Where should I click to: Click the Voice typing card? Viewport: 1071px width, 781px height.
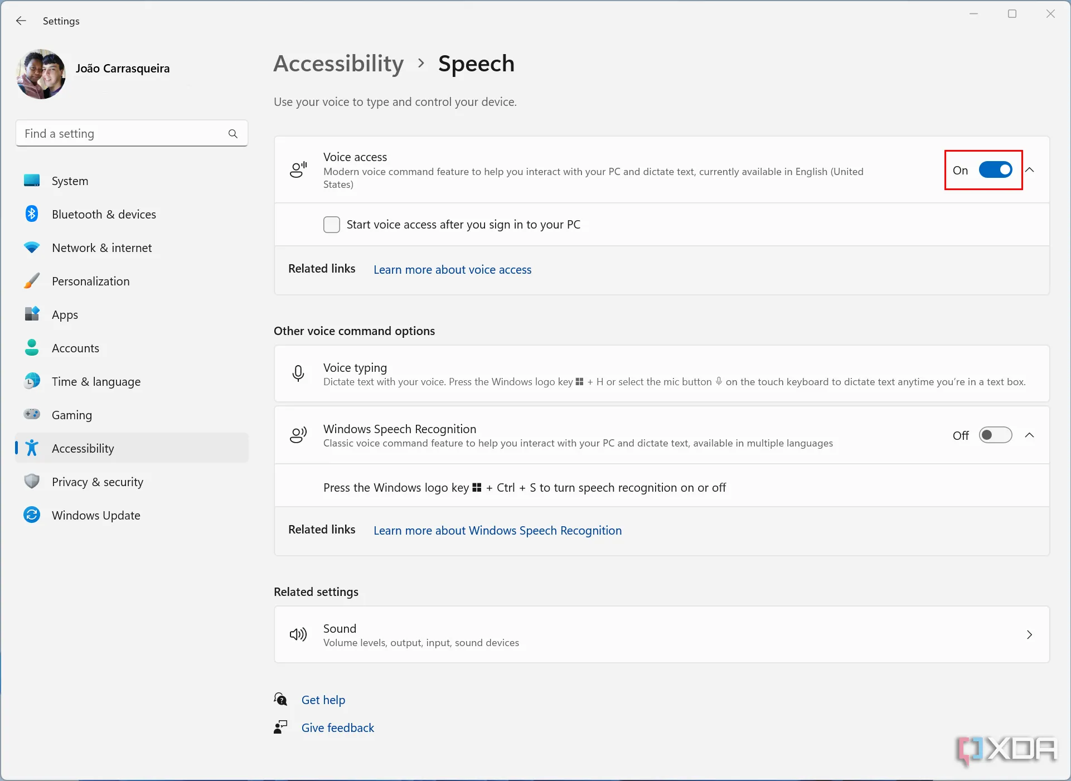(662, 373)
